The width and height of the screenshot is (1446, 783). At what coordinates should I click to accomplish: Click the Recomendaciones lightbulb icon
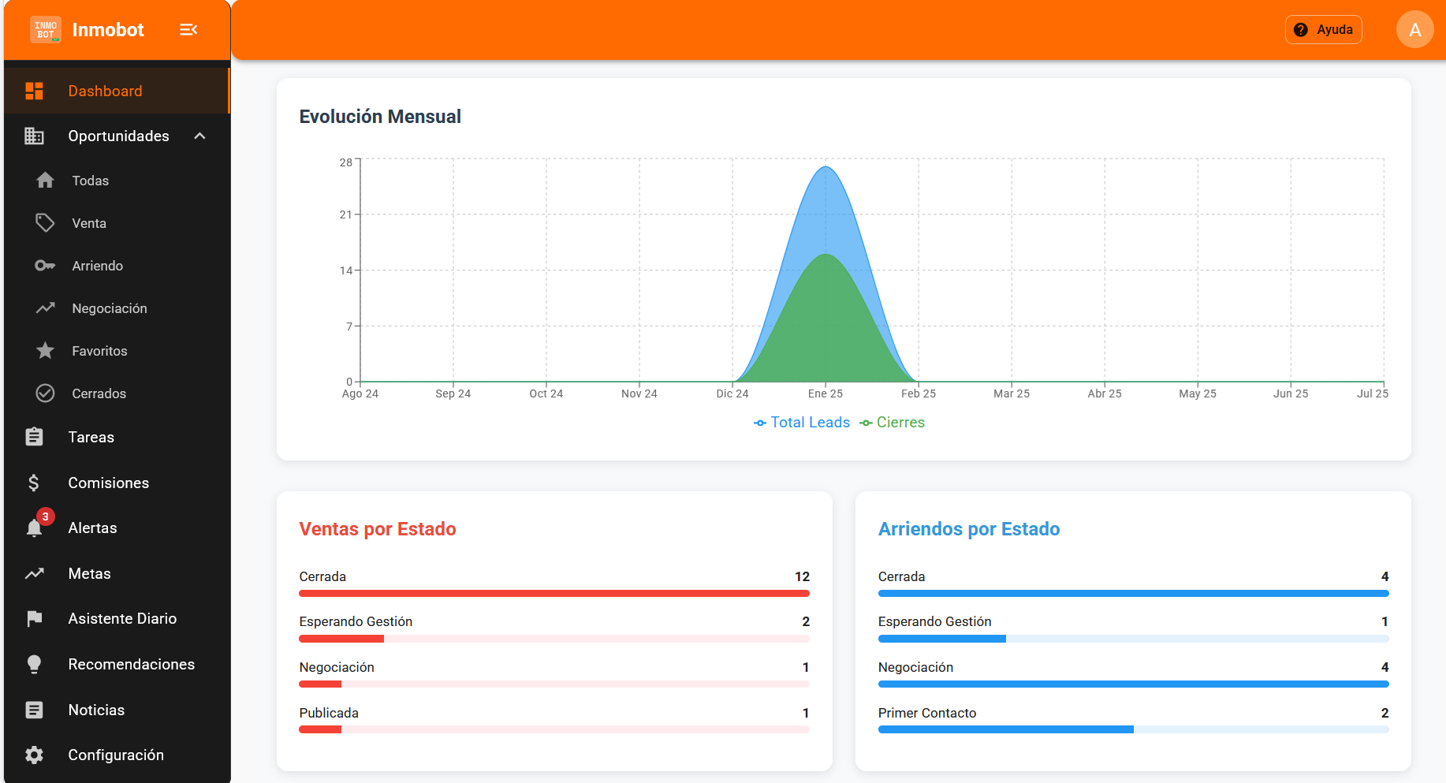[x=34, y=664]
